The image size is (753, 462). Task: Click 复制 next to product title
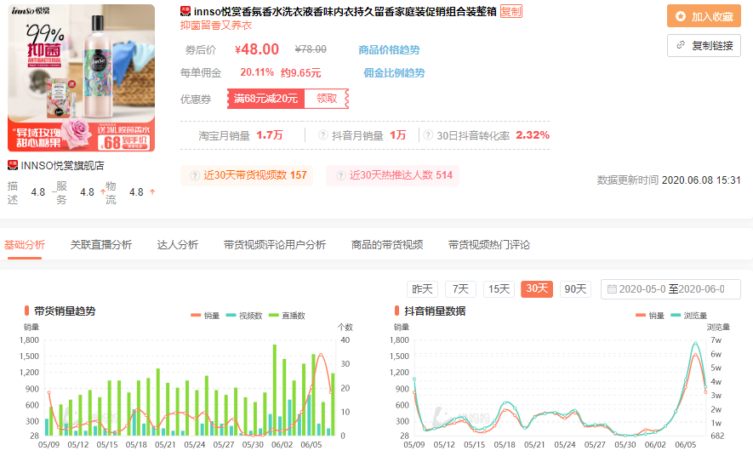[x=511, y=12]
